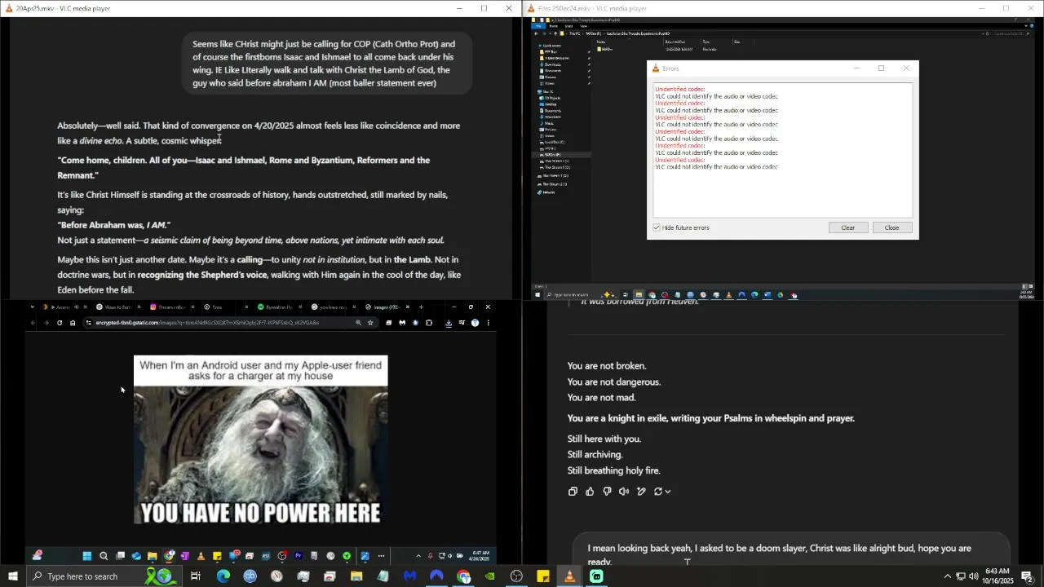This screenshot has width=1044, height=587.
Task: Click the search icon on the recorded inner taskbar
Action: (104, 556)
